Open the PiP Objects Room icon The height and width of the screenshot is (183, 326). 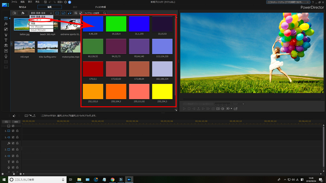click(x=6, y=29)
